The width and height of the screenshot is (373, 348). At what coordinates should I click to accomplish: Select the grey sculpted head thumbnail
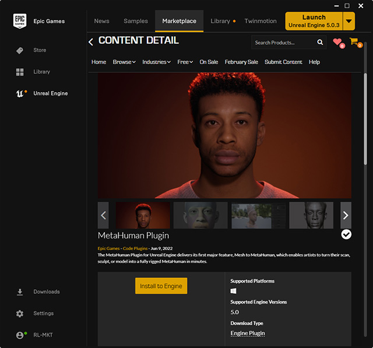[x=311, y=215]
